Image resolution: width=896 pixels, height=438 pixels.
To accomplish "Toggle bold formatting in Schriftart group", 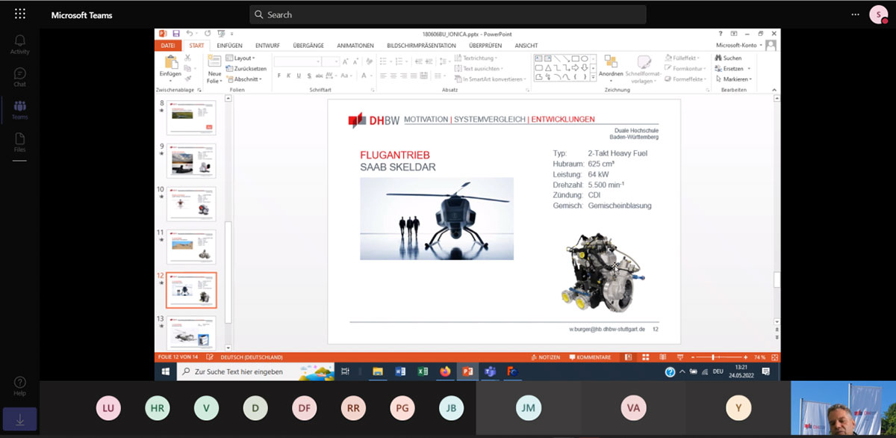I will [x=279, y=75].
